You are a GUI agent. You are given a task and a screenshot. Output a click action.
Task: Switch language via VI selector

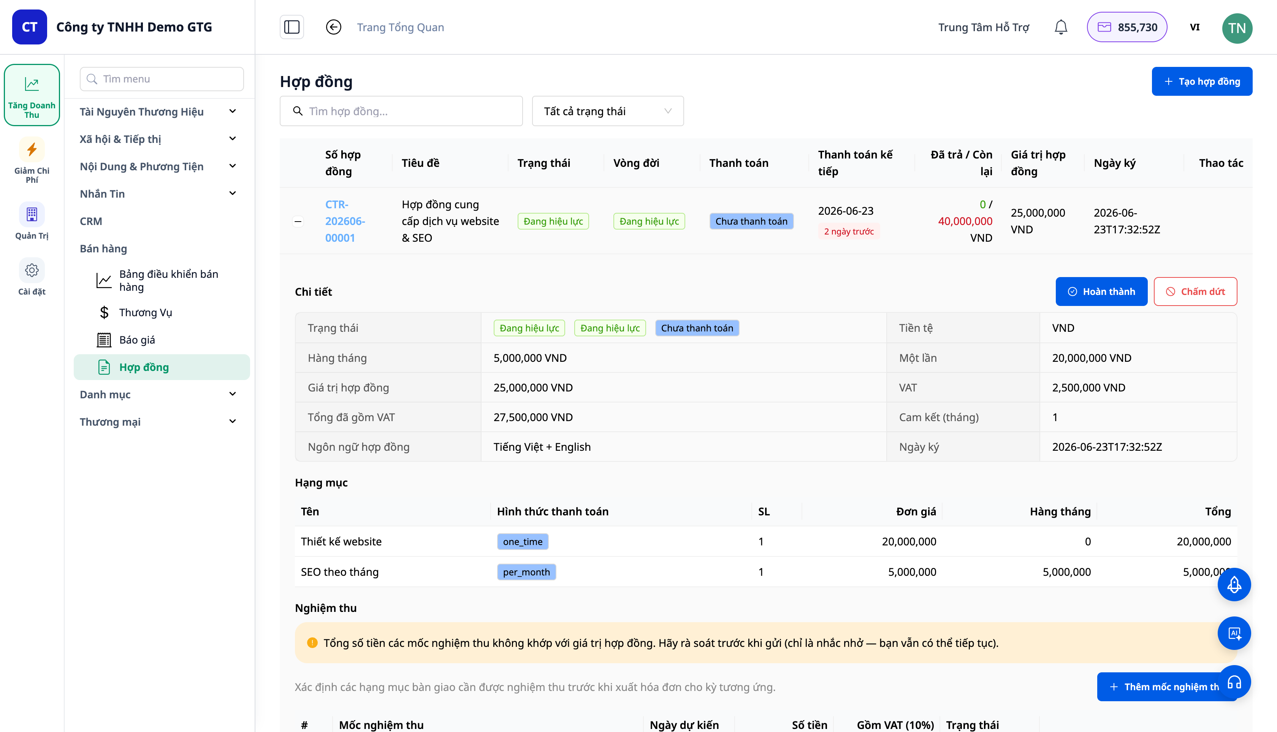coord(1195,27)
